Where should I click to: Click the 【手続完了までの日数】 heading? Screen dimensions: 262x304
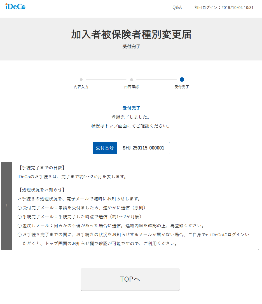tap(41, 168)
